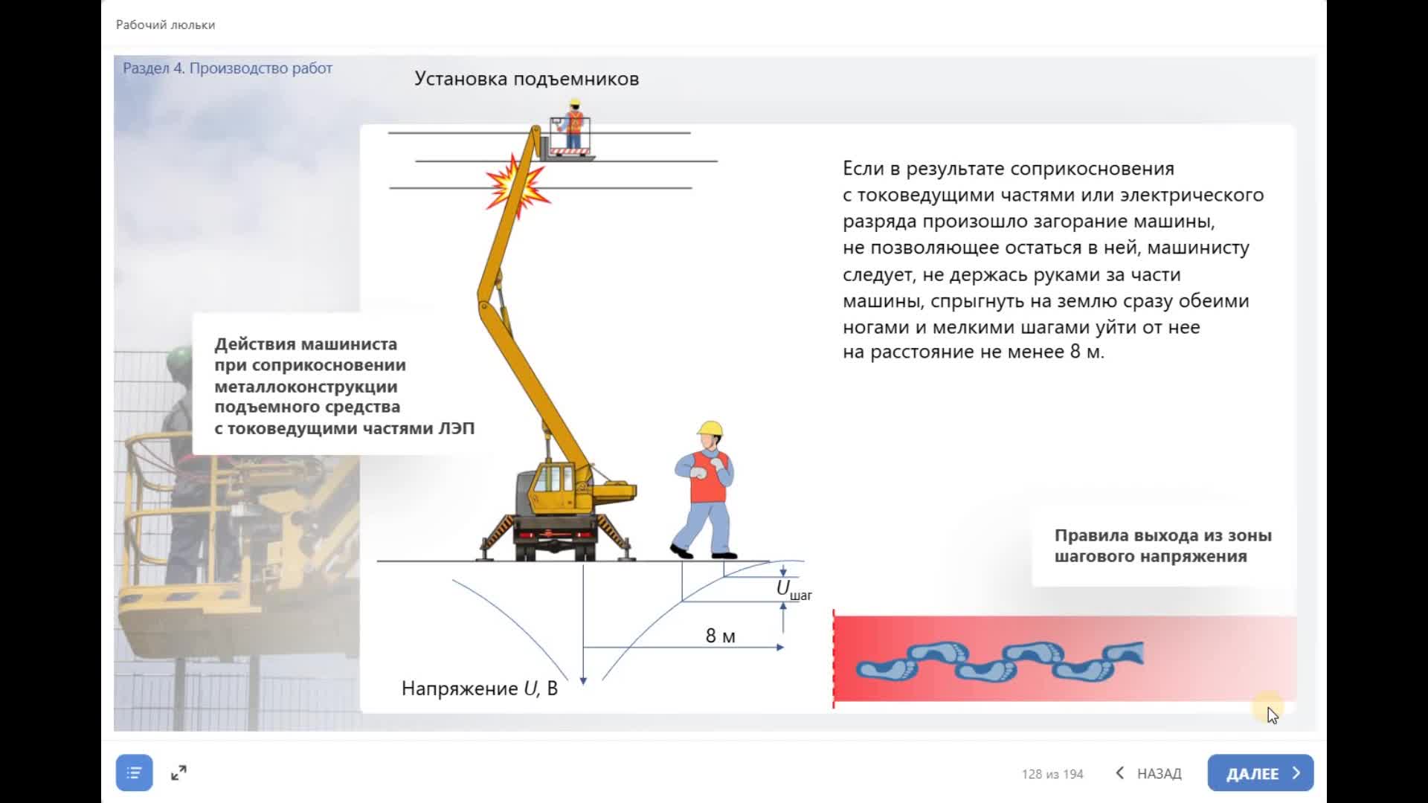Click the blue footprints illustration
The height and width of the screenshot is (803, 1428).
997,662
